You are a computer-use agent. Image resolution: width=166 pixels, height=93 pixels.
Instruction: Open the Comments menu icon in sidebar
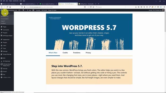[2, 30]
